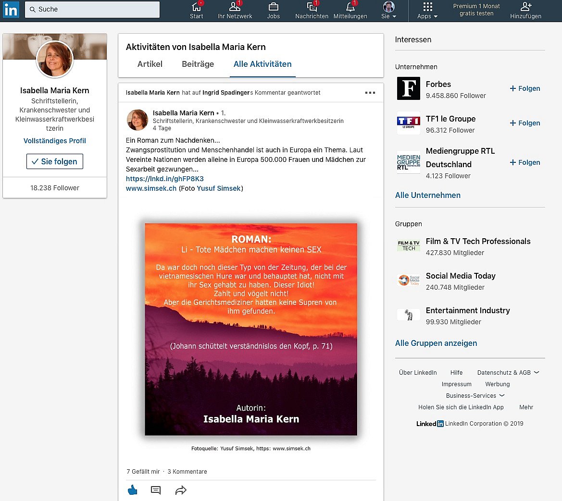Show Mitteilungen notifications bell

coord(350,7)
